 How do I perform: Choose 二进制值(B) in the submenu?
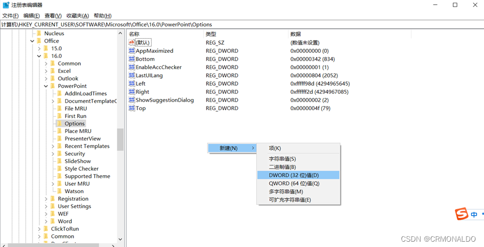pos(298,167)
